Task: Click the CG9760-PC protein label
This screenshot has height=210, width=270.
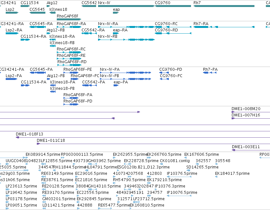Action: point(171,76)
